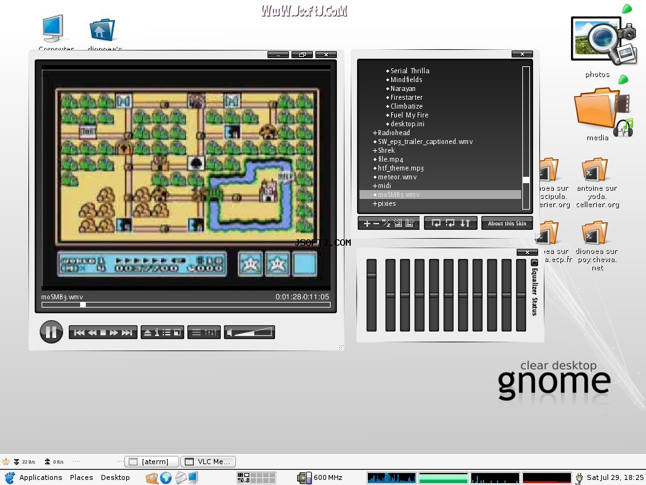Click the load playlist icon
The height and width of the screenshot is (485, 646).
[x=398, y=223]
